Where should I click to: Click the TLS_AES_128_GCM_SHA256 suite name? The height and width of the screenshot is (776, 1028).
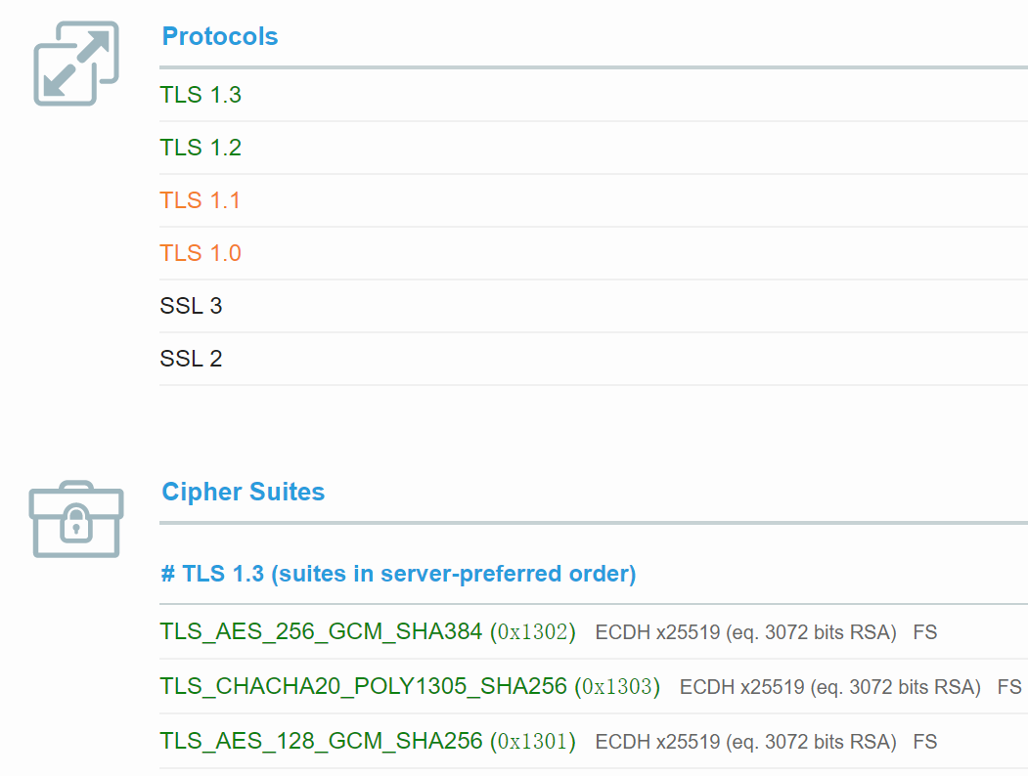pyautogui.click(x=321, y=742)
